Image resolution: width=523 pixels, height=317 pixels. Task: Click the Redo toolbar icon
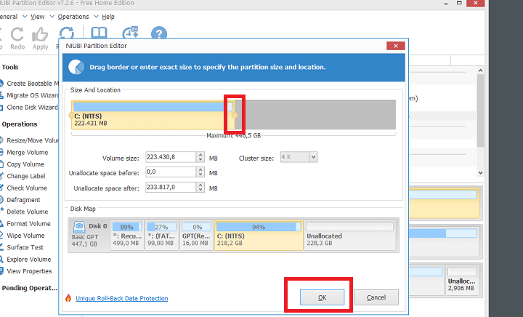(17, 34)
